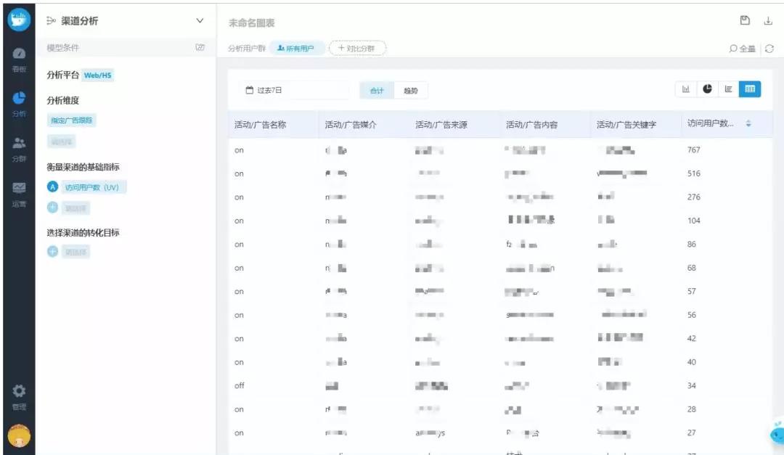Click the 516 visitor count cell
Viewport: 784px width, 455px height.
pyautogui.click(x=693, y=173)
